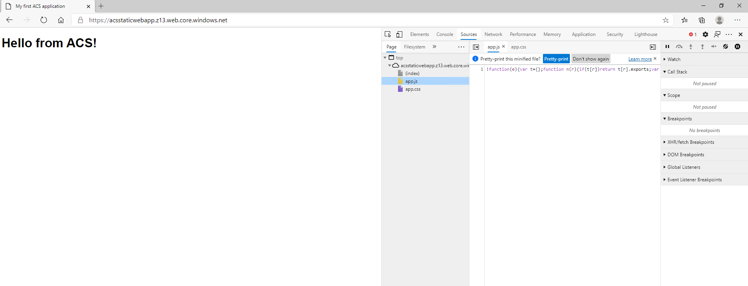The image size is (748, 286).
Task: Close the My first ACS application tab
Action: pyautogui.click(x=88, y=6)
